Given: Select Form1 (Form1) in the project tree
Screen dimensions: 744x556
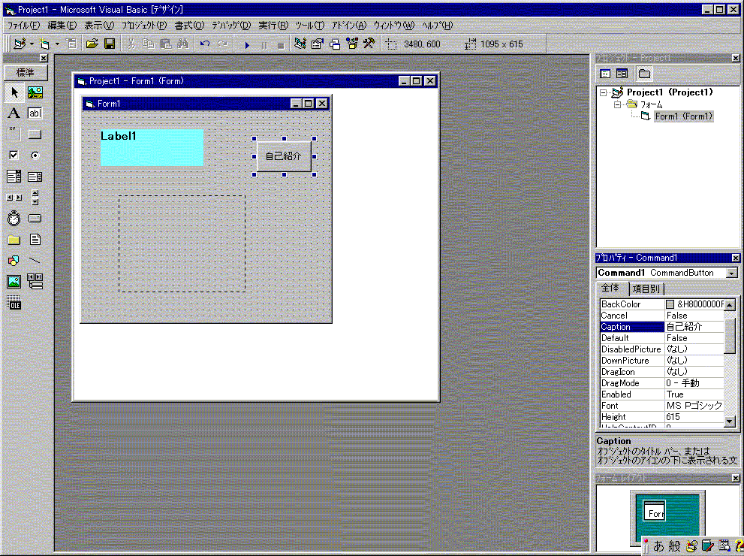Looking at the screenshot, I should point(684,116).
